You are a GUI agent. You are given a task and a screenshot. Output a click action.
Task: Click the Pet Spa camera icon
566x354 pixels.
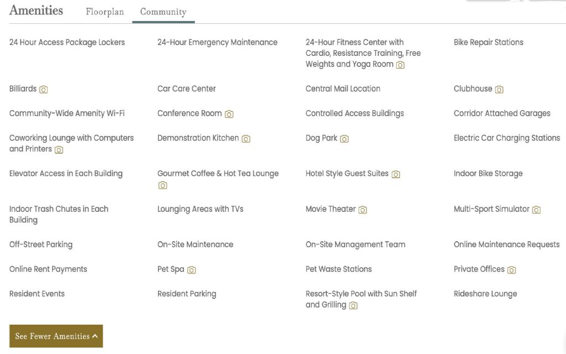click(191, 270)
